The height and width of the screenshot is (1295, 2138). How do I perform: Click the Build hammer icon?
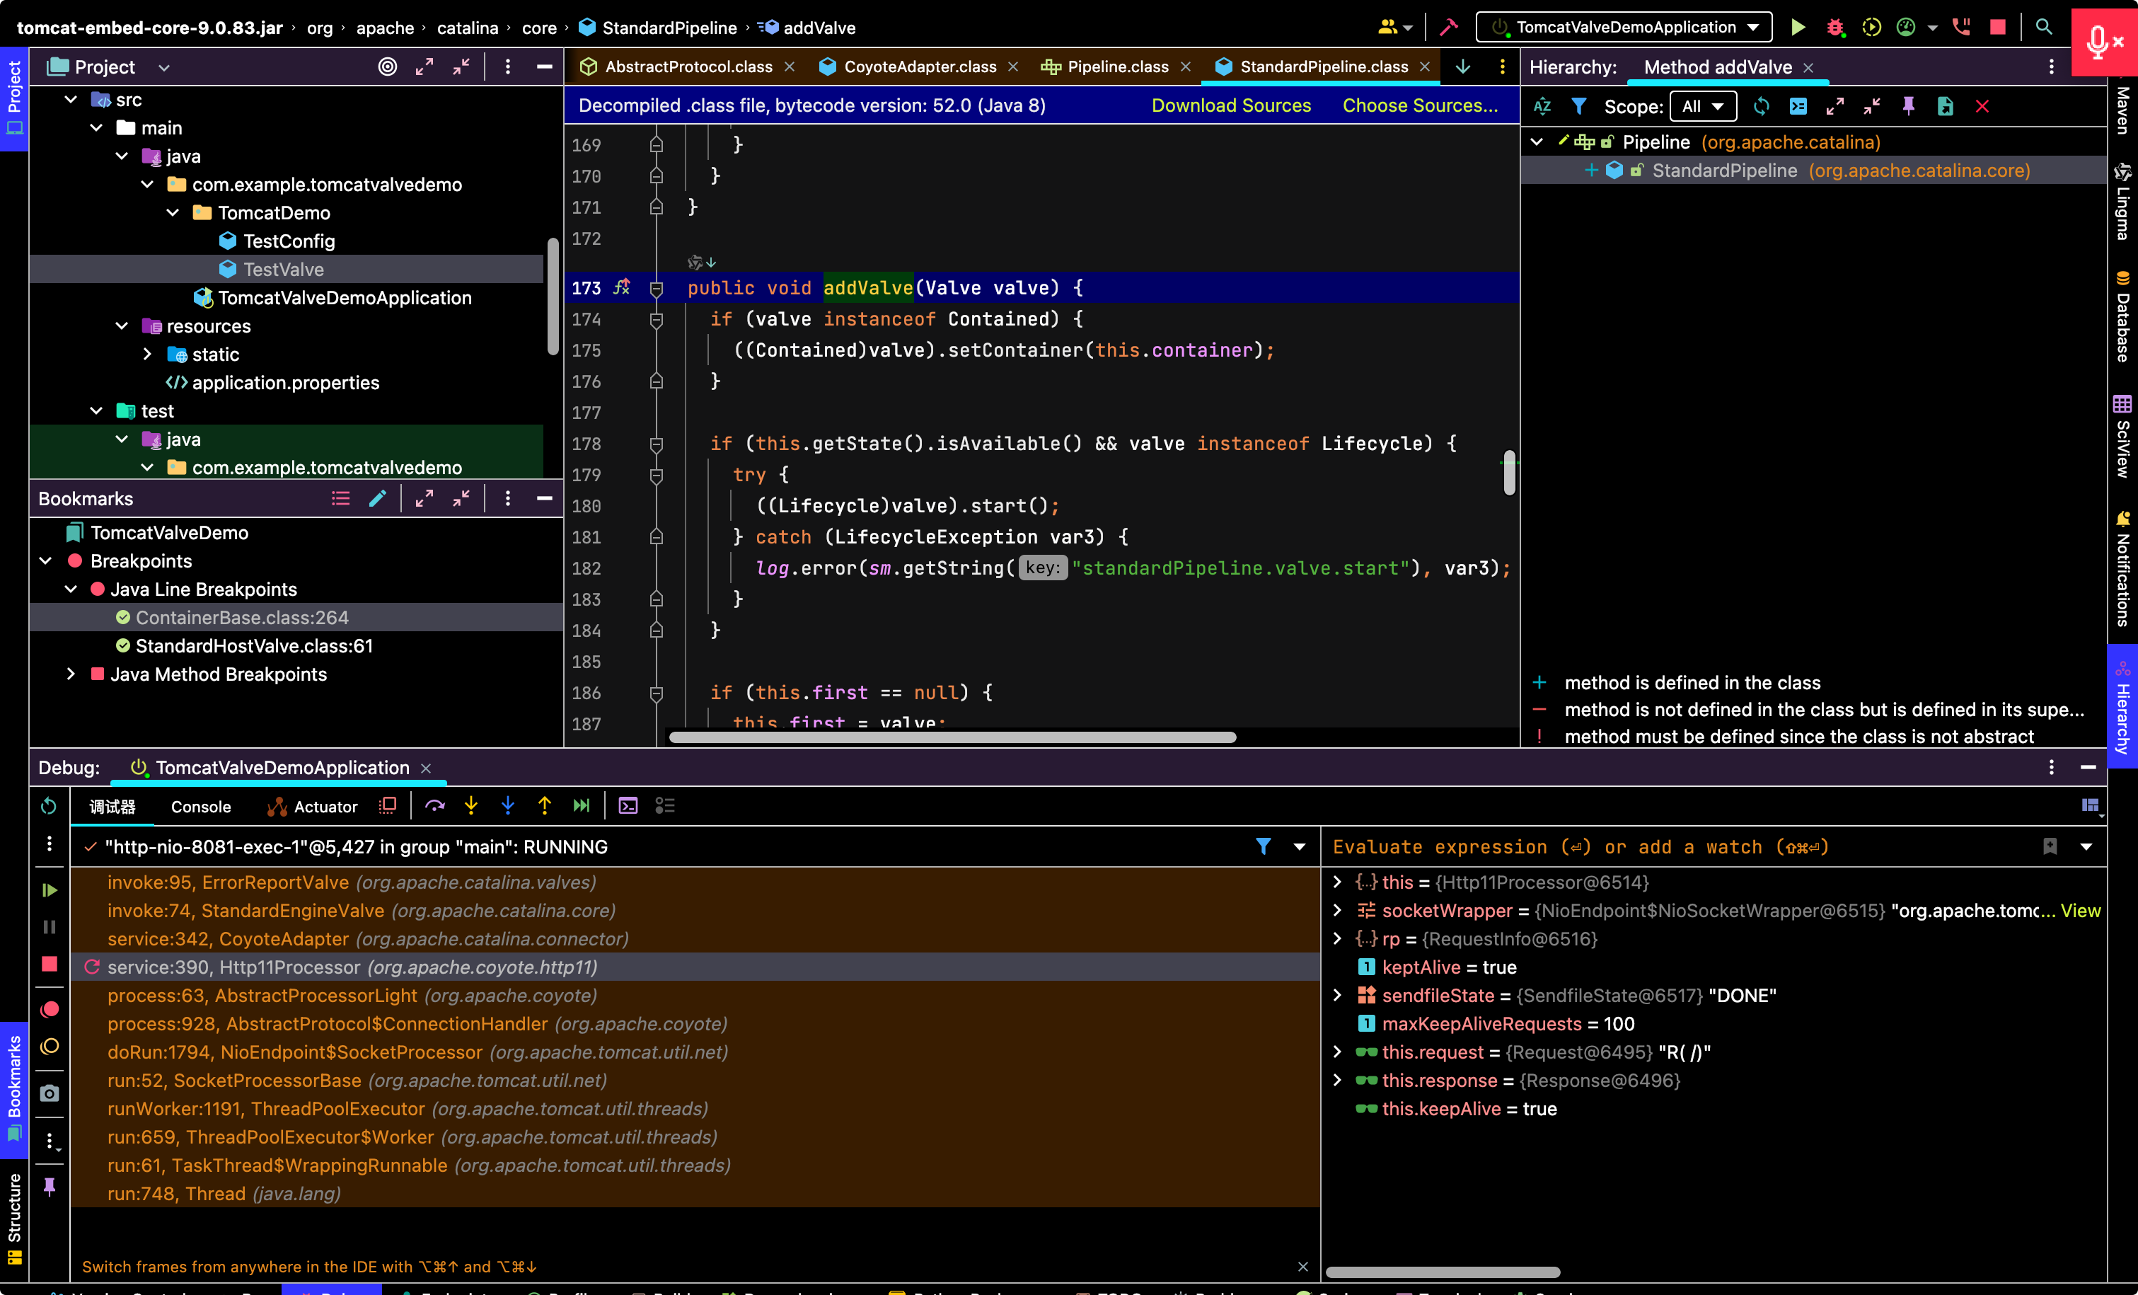pyautogui.click(x=1448, y=27)
